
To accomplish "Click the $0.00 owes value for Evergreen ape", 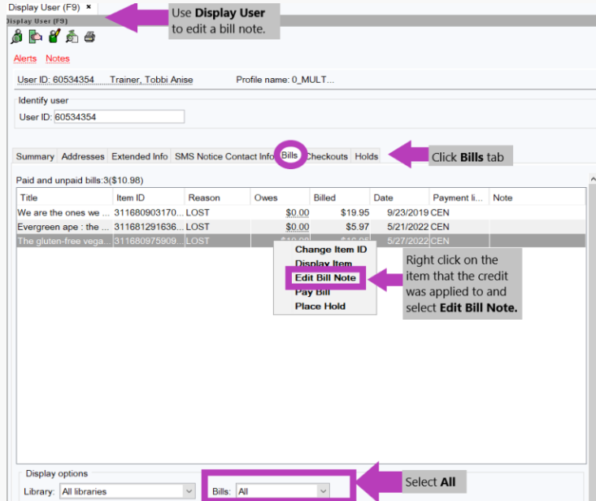I will pos(298,227).
